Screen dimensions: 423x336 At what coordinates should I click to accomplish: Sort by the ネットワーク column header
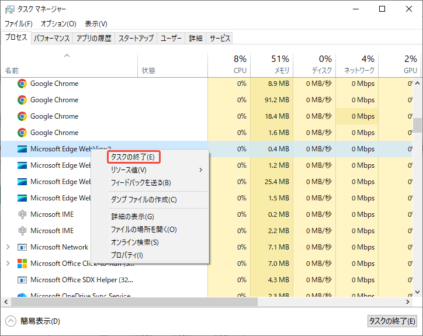click(357, 65)
